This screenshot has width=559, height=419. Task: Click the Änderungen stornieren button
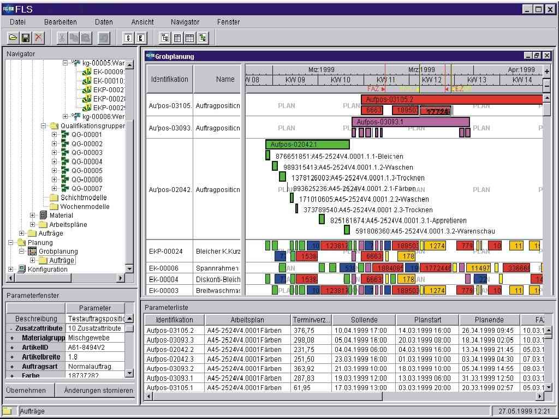tap(98, 390)
